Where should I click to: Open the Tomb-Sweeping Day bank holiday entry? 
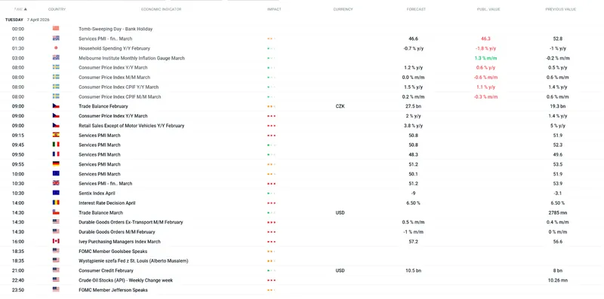[116, 29]
